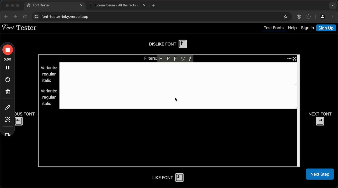Click the Next Font right-arrow key icon
338x188 pixels.
click(320, 121)
